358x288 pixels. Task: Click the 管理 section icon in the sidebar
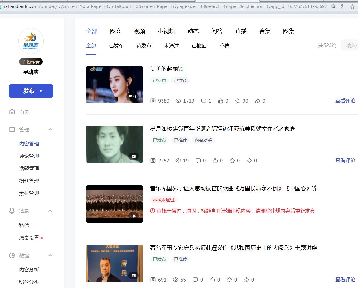click(12, 130)
